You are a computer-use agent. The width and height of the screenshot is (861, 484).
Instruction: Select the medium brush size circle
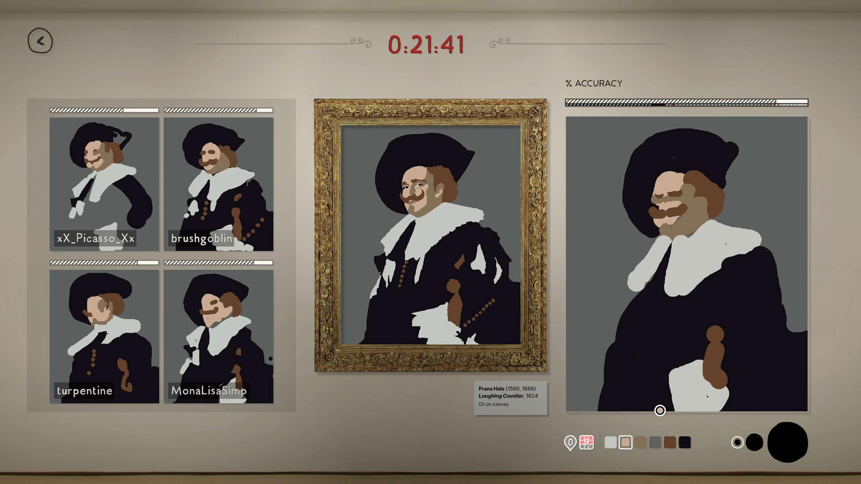(x=754, y=442)
